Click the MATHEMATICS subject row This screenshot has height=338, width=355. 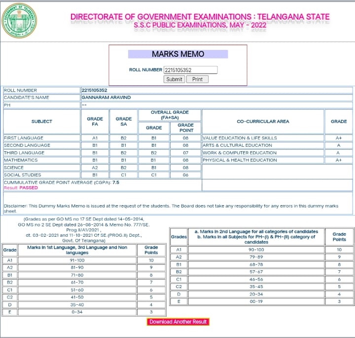pos(102,160)
